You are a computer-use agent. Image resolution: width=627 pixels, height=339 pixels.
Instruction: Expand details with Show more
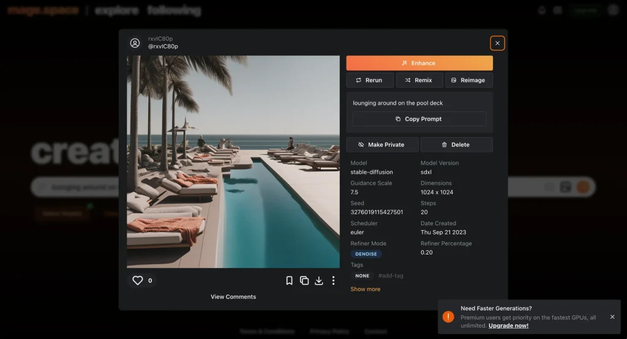(366, 289)
